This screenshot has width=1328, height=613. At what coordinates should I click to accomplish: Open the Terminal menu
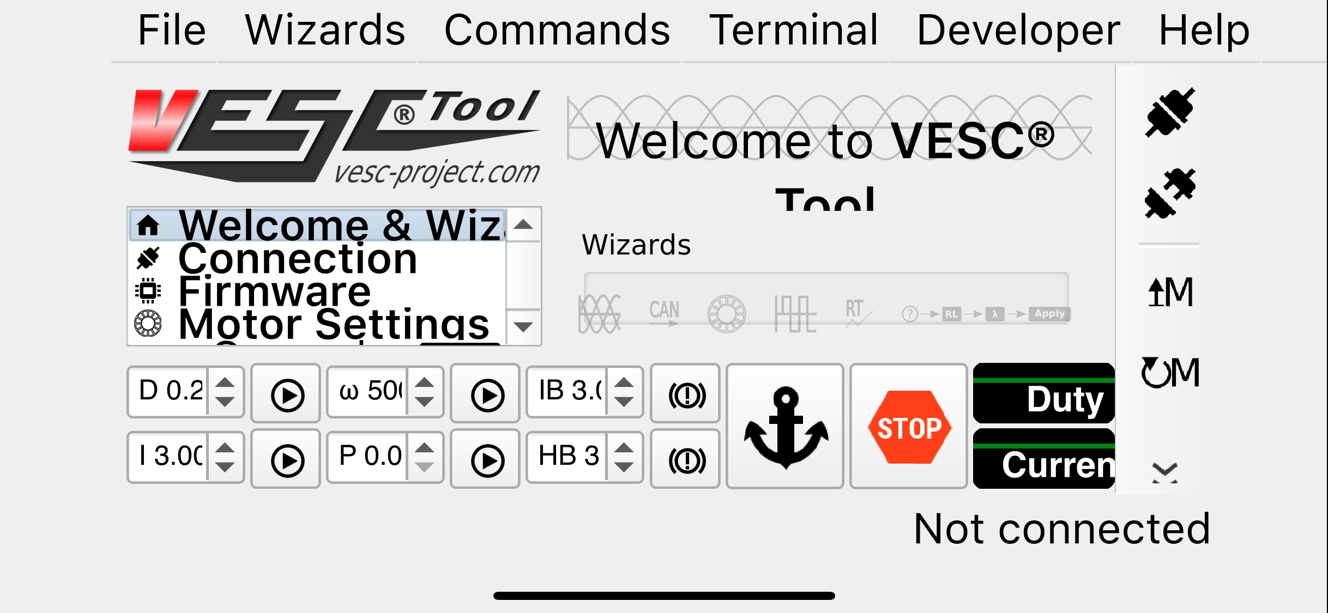(793, 30)
